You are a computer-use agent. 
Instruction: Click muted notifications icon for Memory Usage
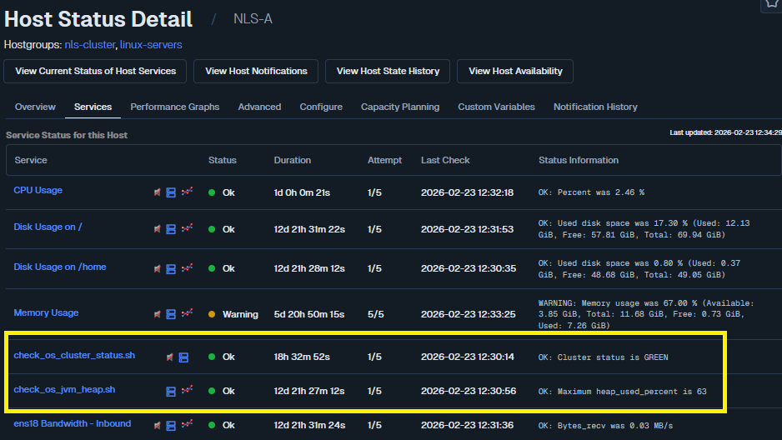coord(157,314)
